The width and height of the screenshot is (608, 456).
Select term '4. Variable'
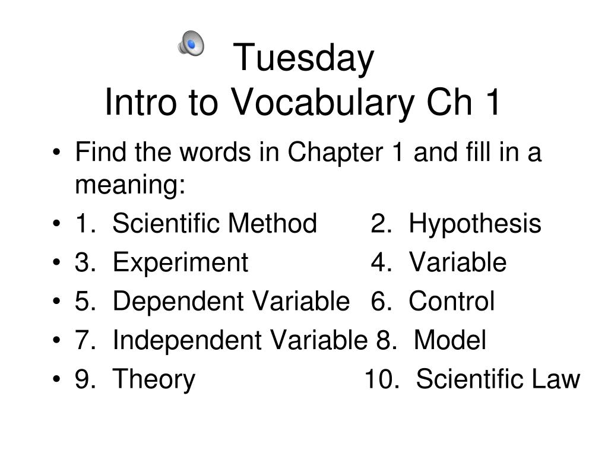(x=439, y=262)
